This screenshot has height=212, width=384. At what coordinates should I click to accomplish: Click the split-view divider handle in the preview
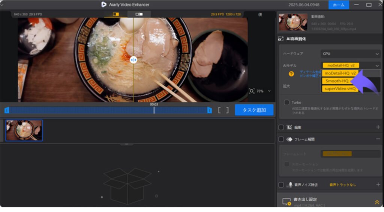(133, 60)
